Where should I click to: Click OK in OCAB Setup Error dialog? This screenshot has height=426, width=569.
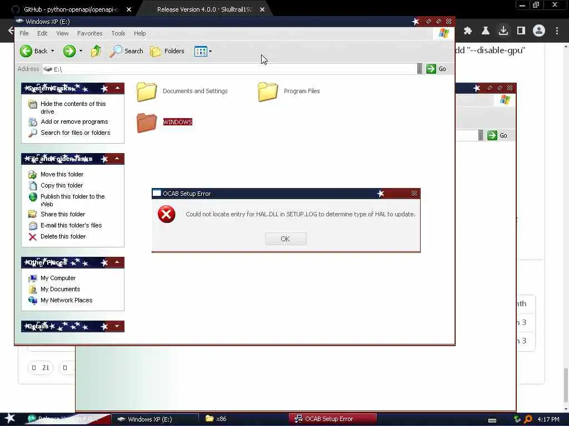tap(286, 239)
